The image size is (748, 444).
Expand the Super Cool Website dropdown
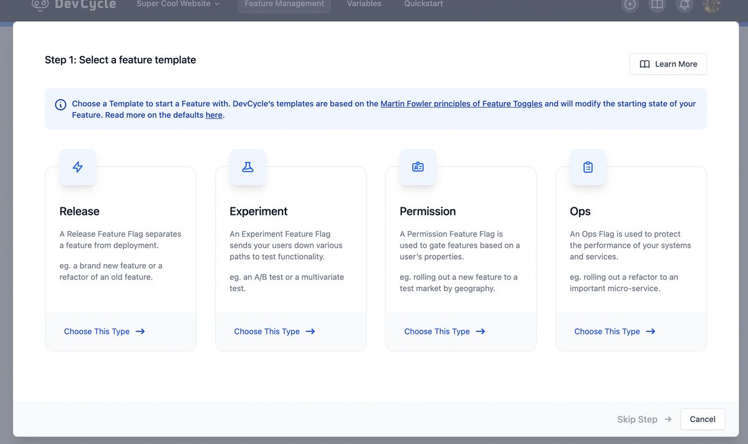pyautogui.click(x=178, y=4)
